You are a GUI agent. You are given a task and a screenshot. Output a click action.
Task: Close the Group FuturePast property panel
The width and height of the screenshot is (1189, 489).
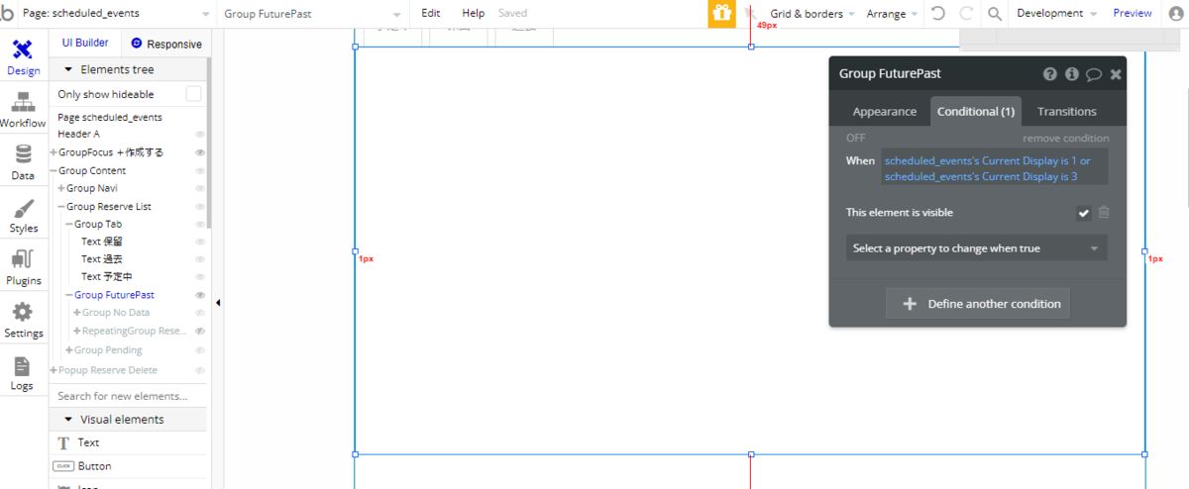1116,74
